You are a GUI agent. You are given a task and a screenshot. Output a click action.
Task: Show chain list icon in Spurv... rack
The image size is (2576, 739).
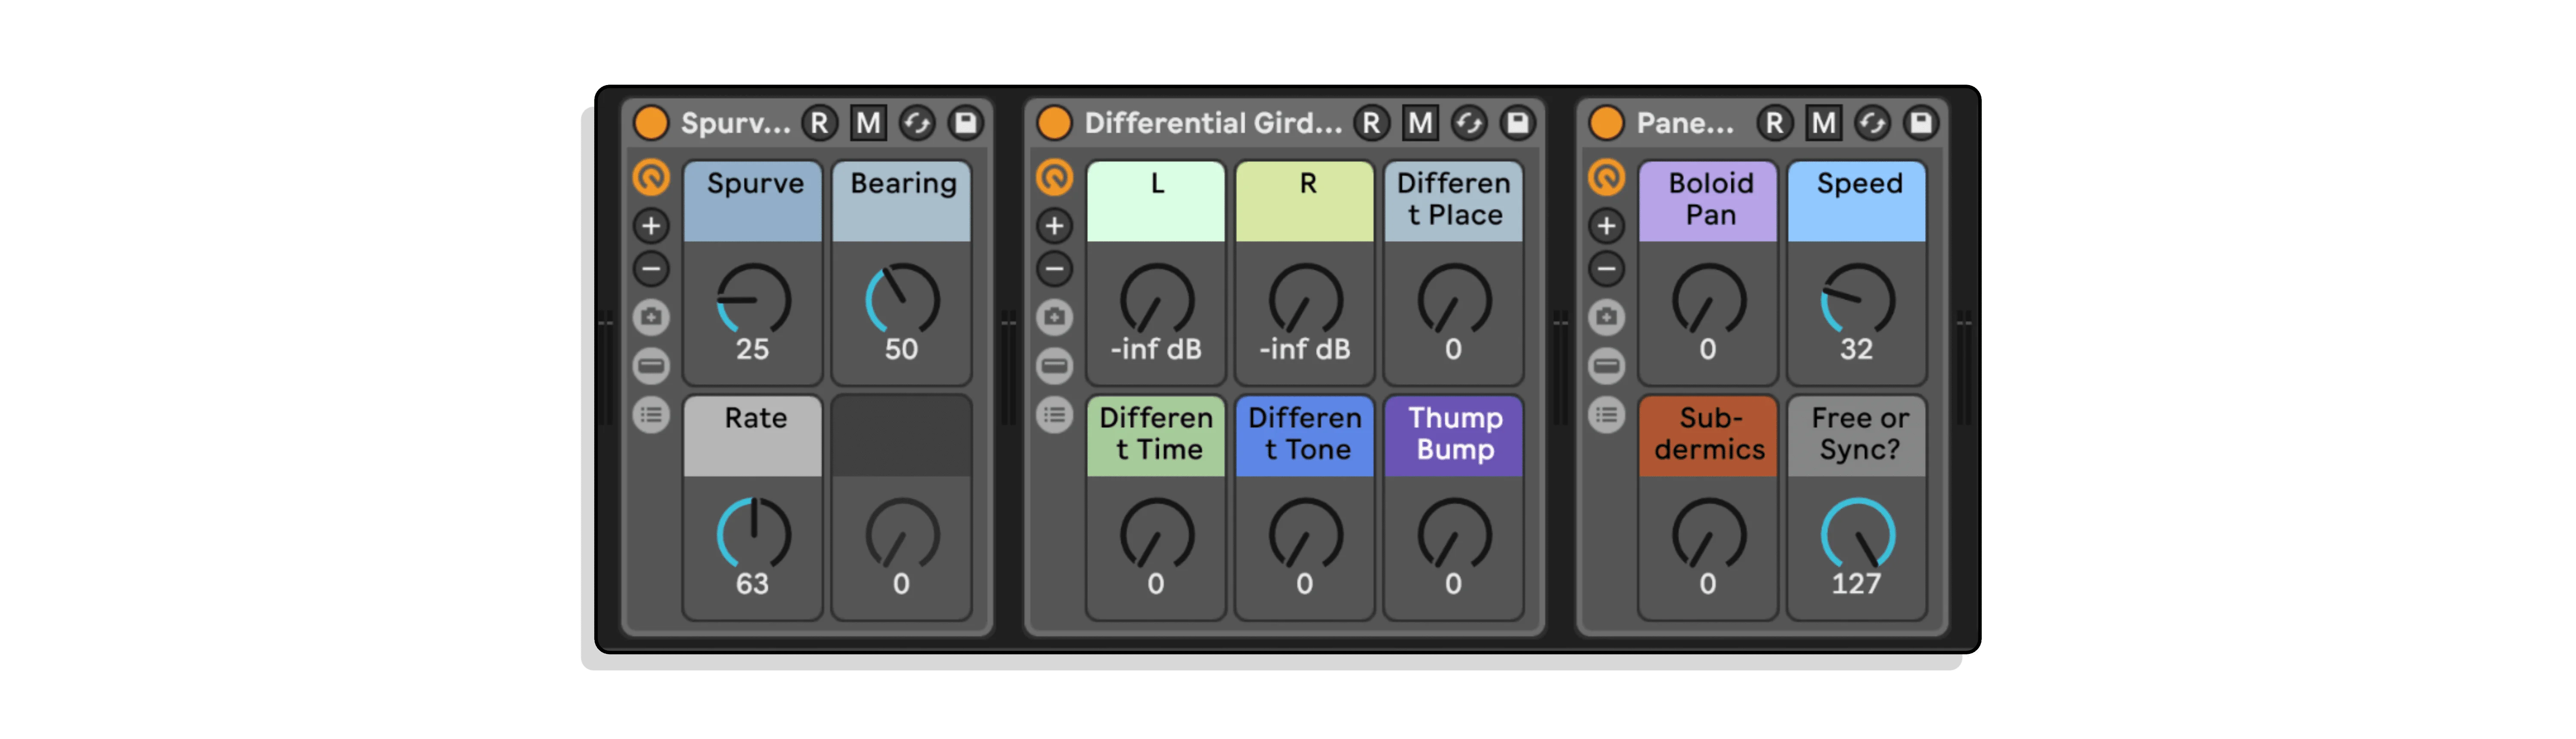point(651,366)
